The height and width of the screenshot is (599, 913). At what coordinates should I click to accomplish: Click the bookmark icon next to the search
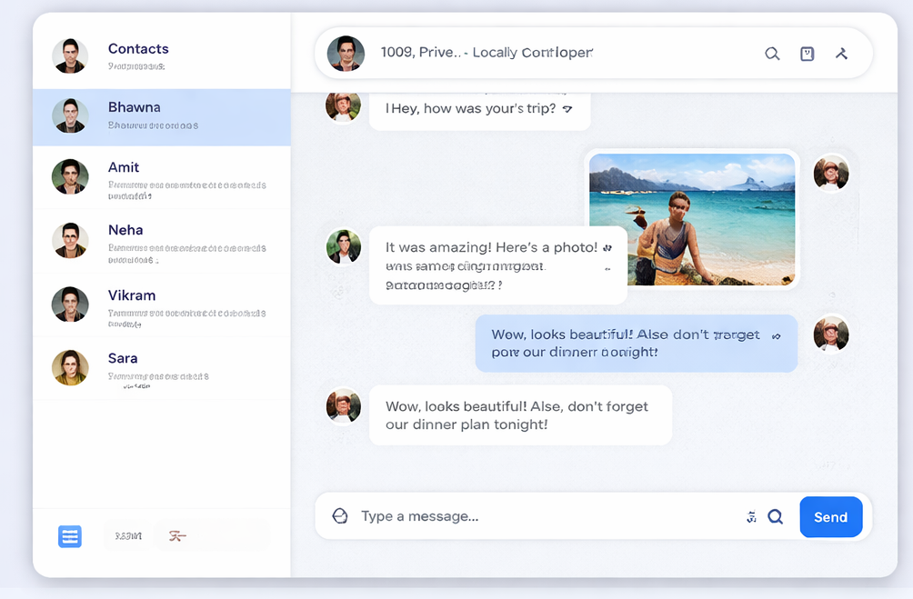pos(807,54)
